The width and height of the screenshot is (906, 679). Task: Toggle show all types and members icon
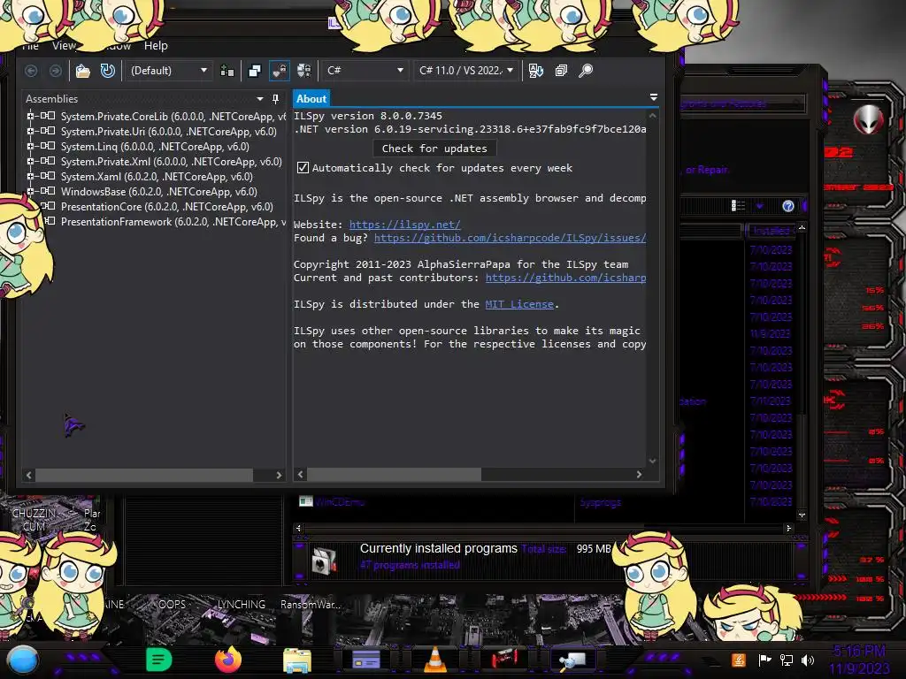pyautogui.click(x=304, y=71)
